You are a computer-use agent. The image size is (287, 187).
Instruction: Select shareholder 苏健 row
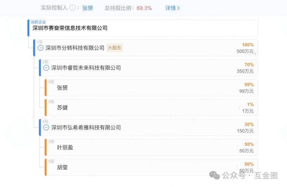click(x=62, y=108)
